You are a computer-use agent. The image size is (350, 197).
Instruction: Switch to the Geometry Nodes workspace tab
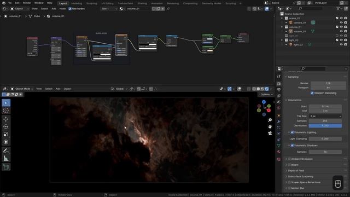click(x=211, y=3)
